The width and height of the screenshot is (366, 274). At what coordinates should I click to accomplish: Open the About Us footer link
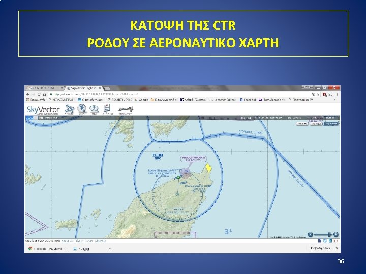coord(67,241)
